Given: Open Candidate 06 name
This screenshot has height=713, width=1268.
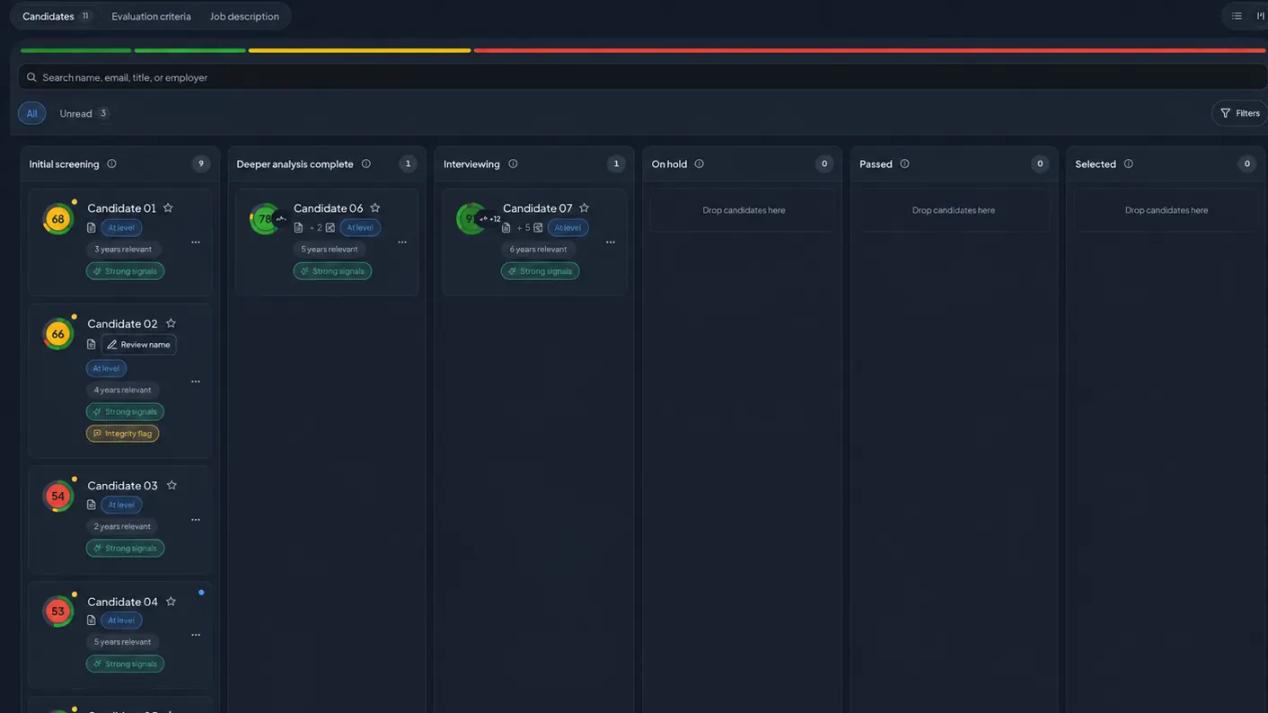Looking at the screenshot, I should (329, 207).
